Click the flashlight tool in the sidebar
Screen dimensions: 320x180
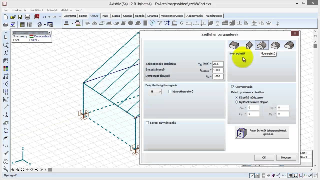6,153
